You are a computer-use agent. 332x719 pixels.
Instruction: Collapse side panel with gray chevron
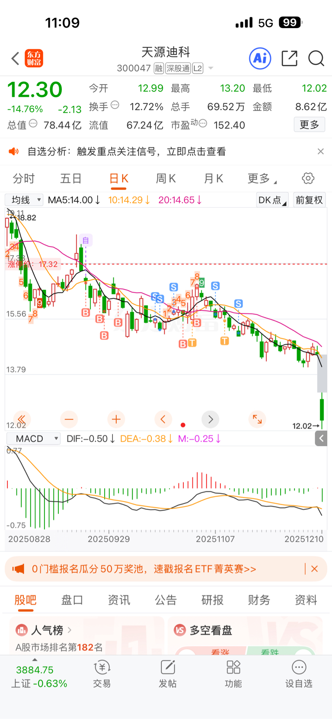(321, 438)
